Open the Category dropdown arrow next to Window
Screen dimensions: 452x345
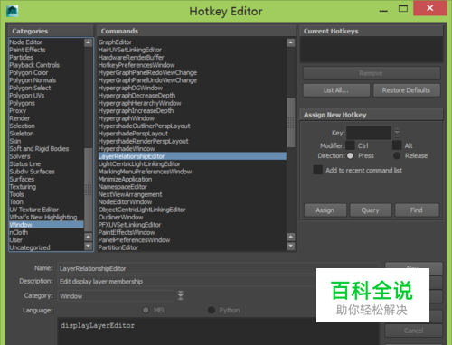[x=181, y=295]
